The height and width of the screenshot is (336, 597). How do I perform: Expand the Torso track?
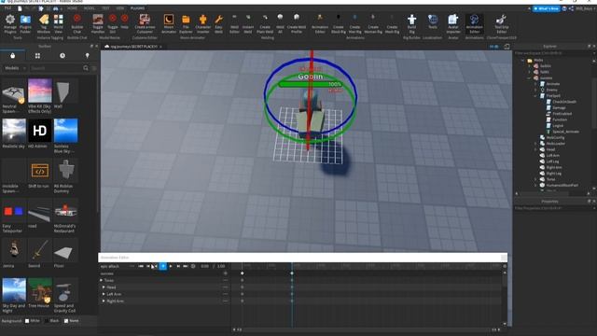[102, 280]
